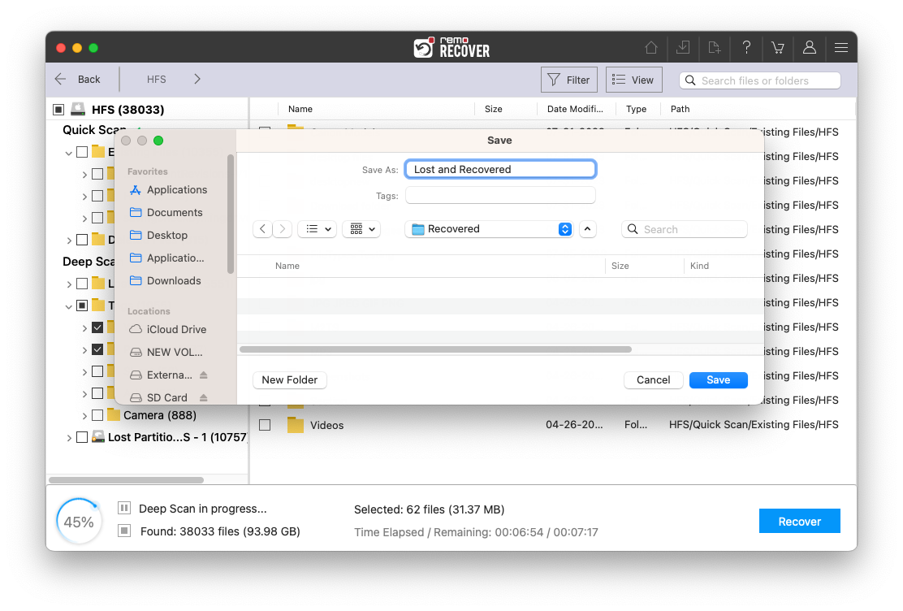Open the icon-view options dropdown in Save dialog
Screen dimensions: 903x611
coord(361,228)
